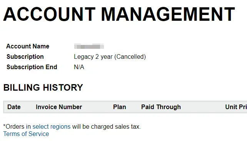Screen dimensions: 247x141
Task: Click the Date column header
Action: pyautogui.click(x=14, y=107)
